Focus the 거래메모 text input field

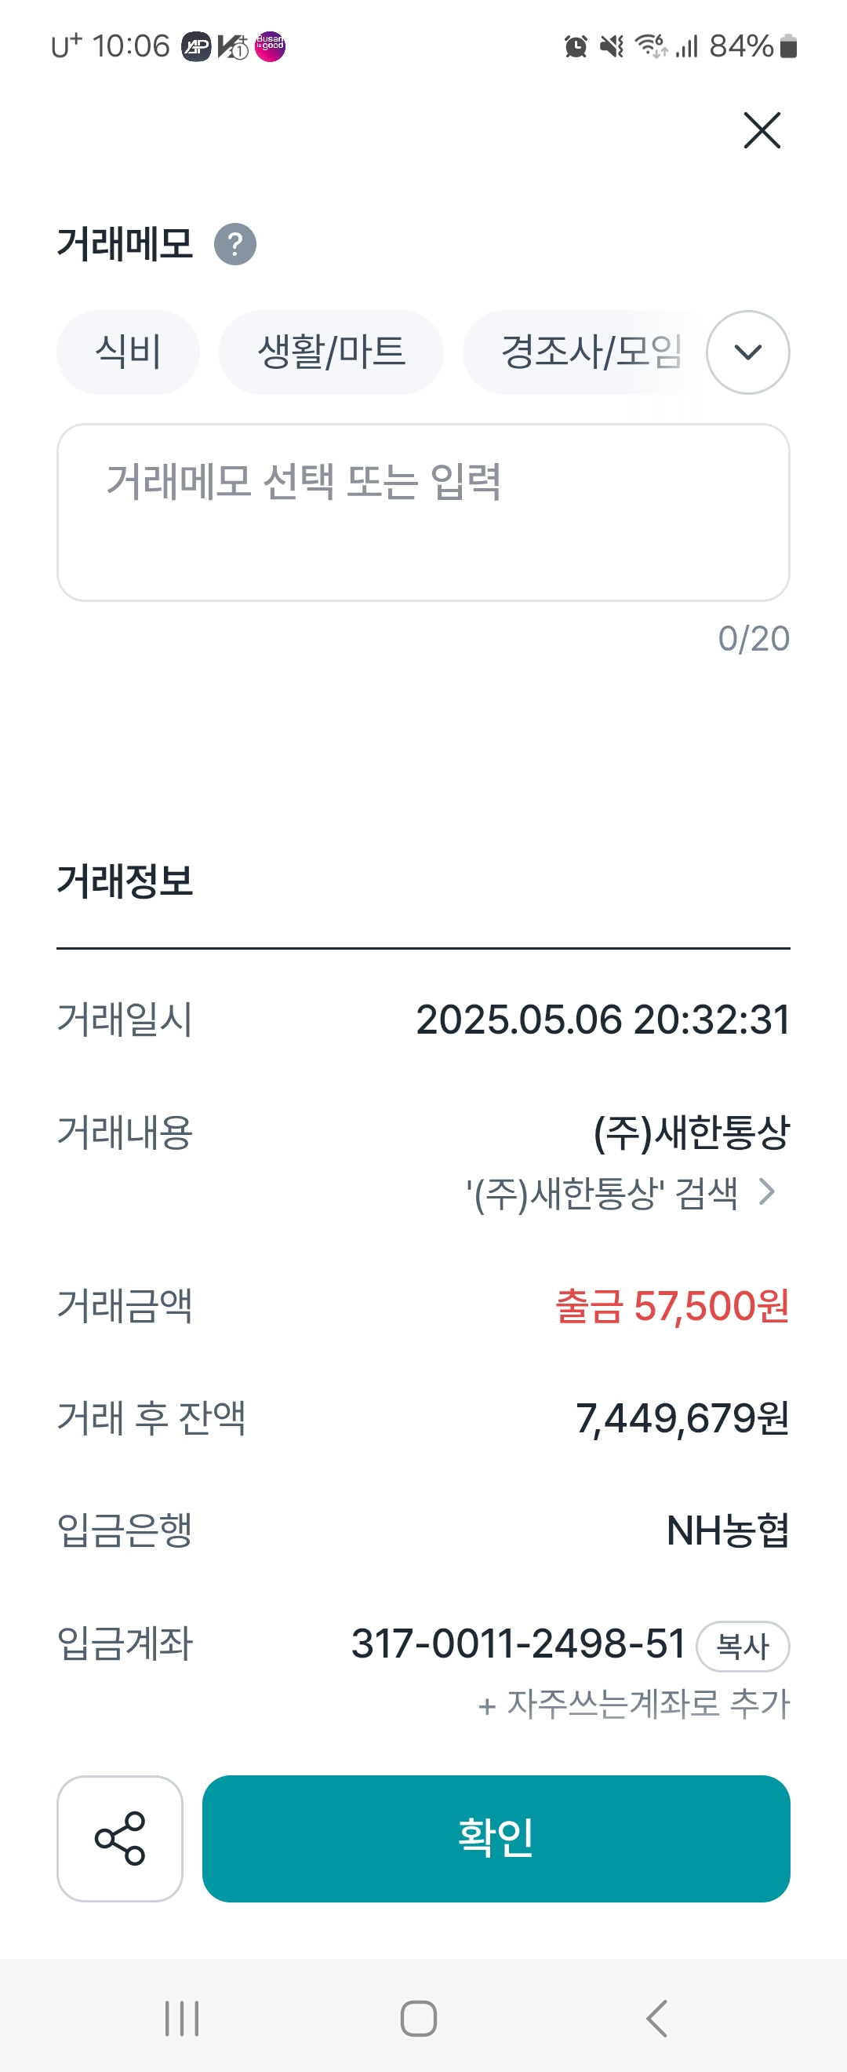tap(423, 513)
